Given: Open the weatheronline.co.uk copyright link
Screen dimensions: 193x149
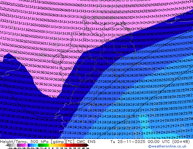Looking at the screenshot, I should click(167, 146).
